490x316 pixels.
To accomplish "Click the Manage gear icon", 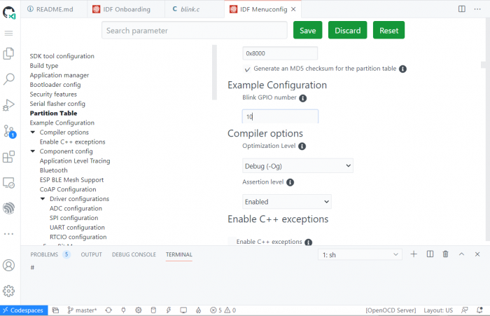I will (9, 291).
